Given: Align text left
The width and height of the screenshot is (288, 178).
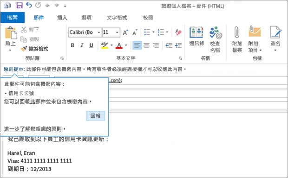Looking at the screenshot, I should [137, 45].
